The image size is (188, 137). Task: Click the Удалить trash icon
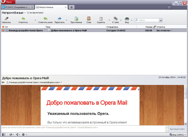pyautogui.click(x=101, y=18)
